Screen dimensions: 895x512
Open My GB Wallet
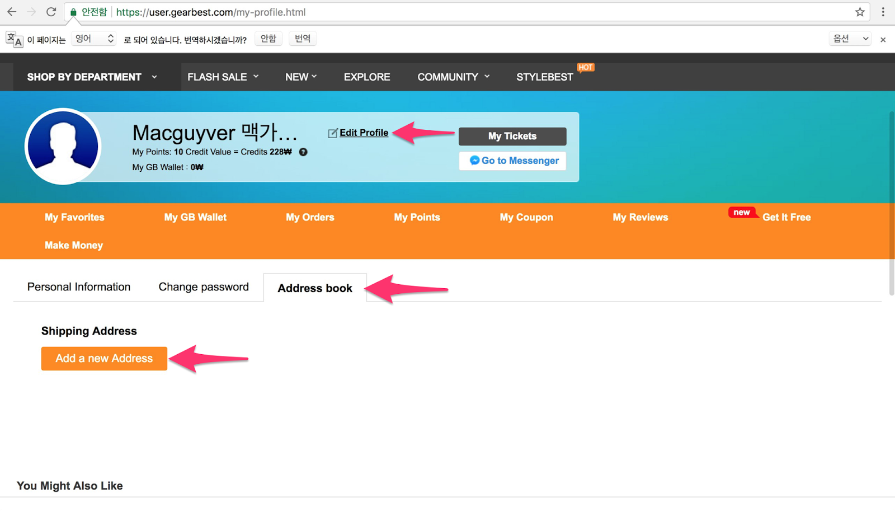pos(195,217)
